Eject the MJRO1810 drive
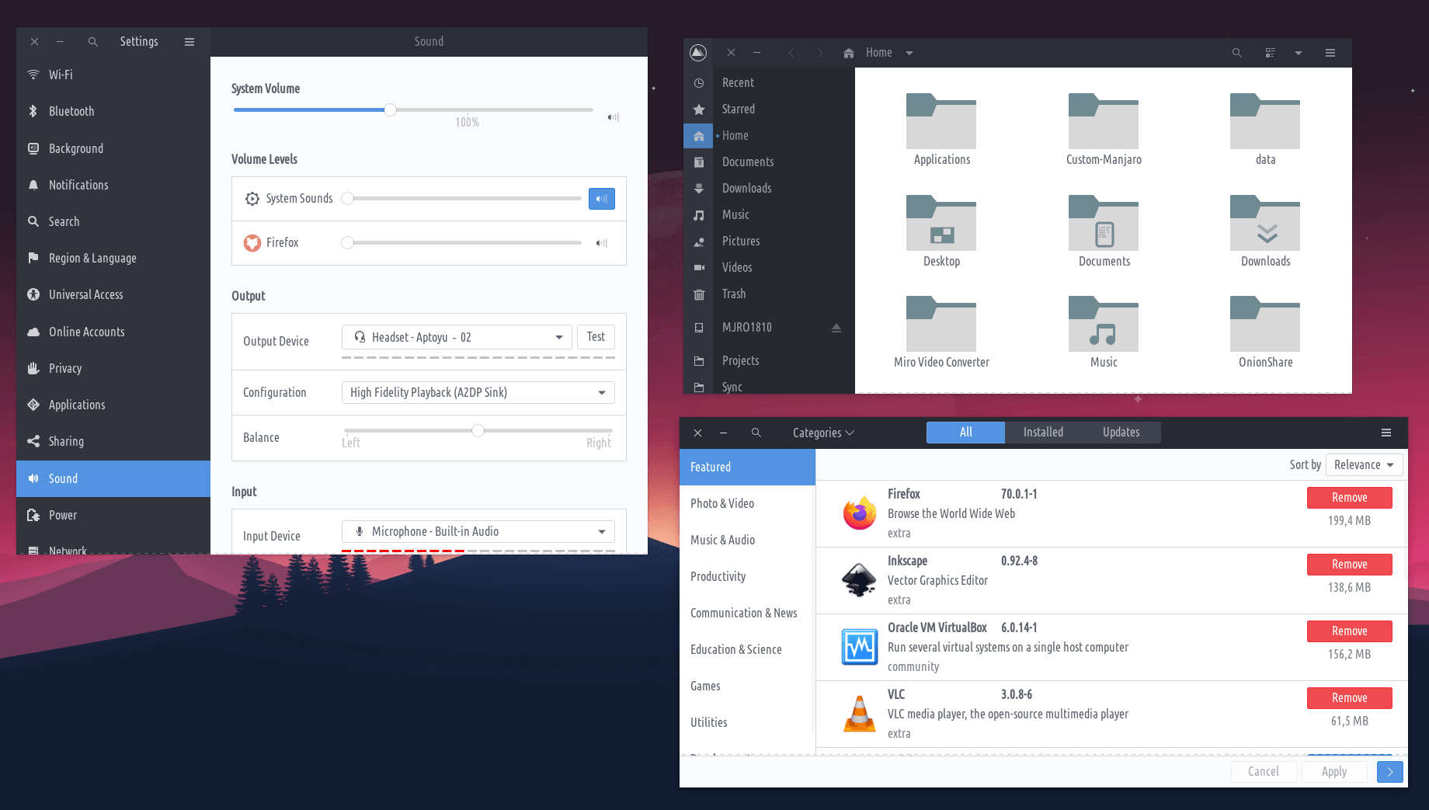 pos(836,328)
